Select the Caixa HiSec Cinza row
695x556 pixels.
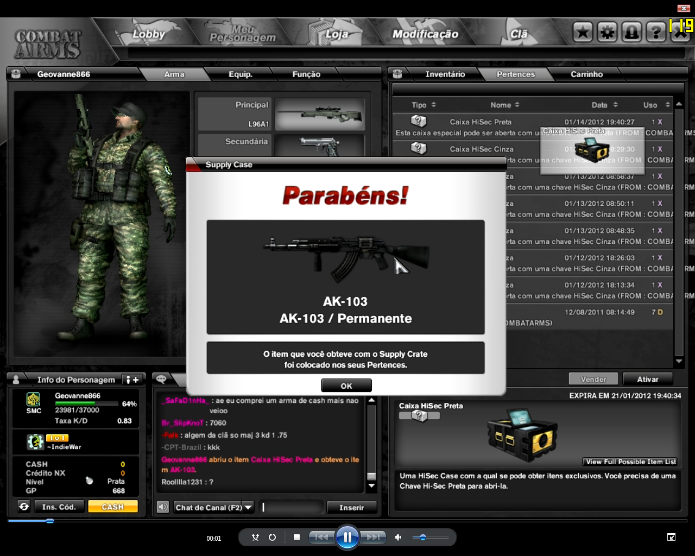click(533, 154)
